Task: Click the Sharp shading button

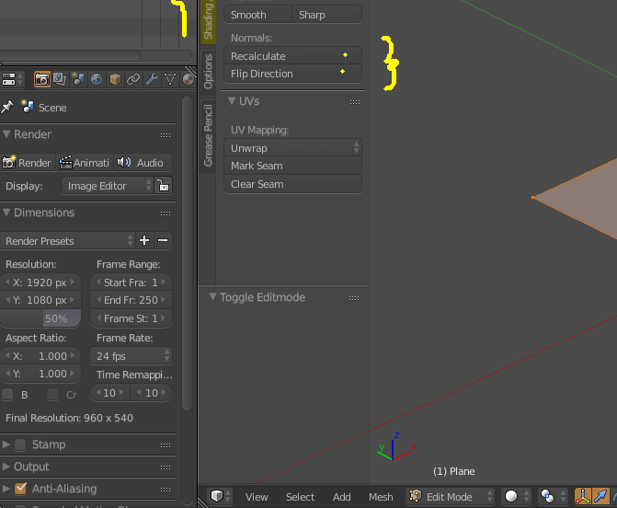Action: coord(326,15)
